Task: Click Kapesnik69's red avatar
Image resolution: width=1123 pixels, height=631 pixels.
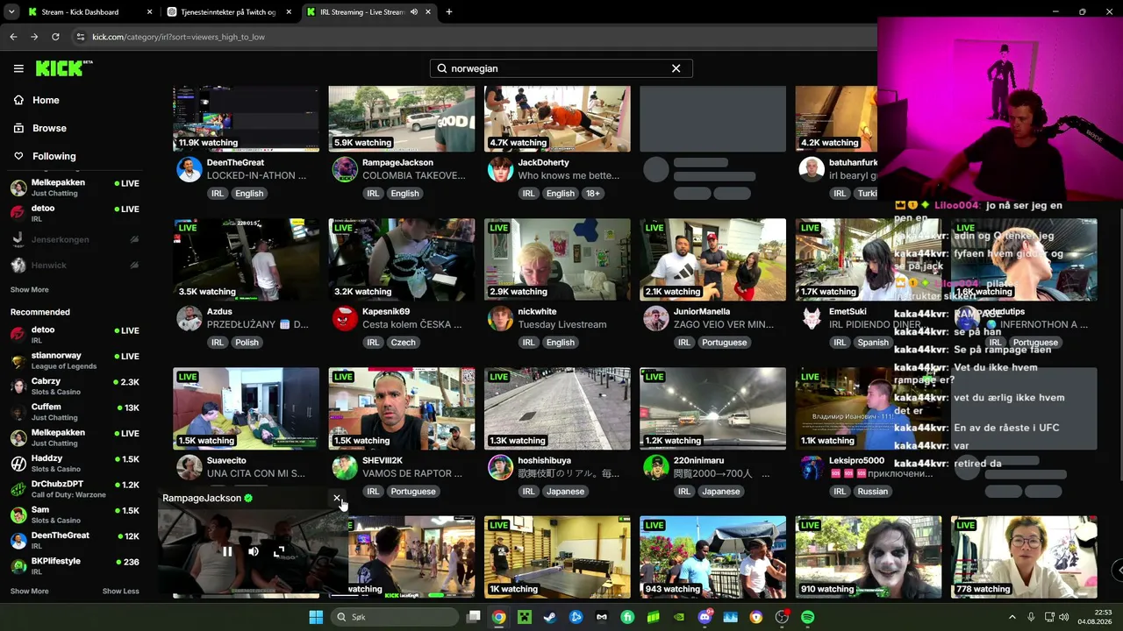Action: [x=345, y=318]
